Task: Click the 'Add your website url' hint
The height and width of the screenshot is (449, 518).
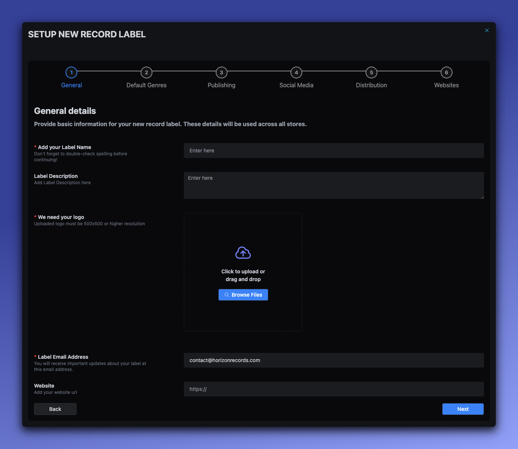Action: [x=55, y=392]
